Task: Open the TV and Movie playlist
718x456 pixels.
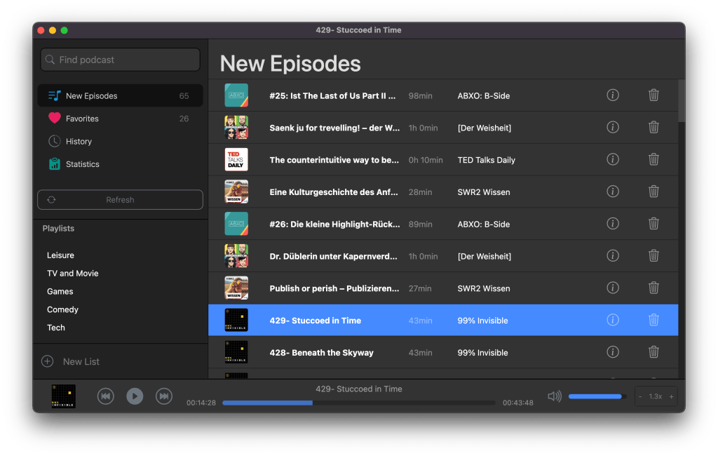Action: pyautogui.click(x=72, y=274)
